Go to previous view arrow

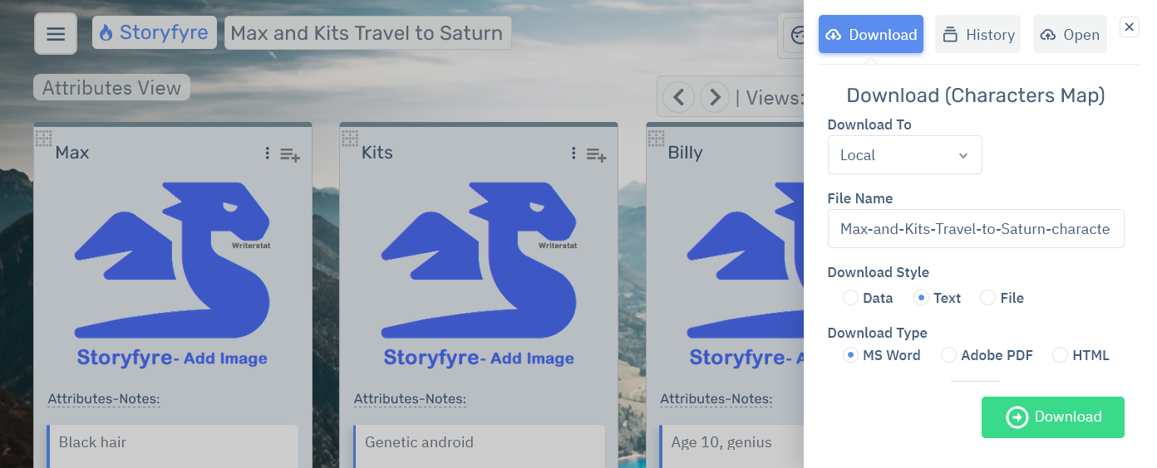pos(678,98)
